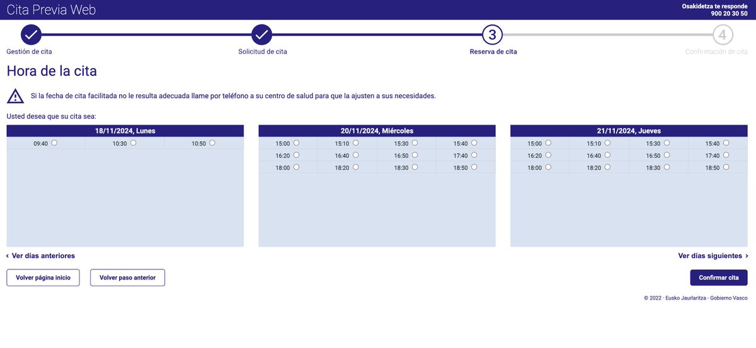Select 18:50 radio on Jueves

pos(726,167)
